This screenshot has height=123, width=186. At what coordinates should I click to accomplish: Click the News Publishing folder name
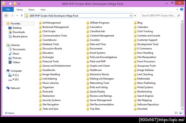[146, 83]
